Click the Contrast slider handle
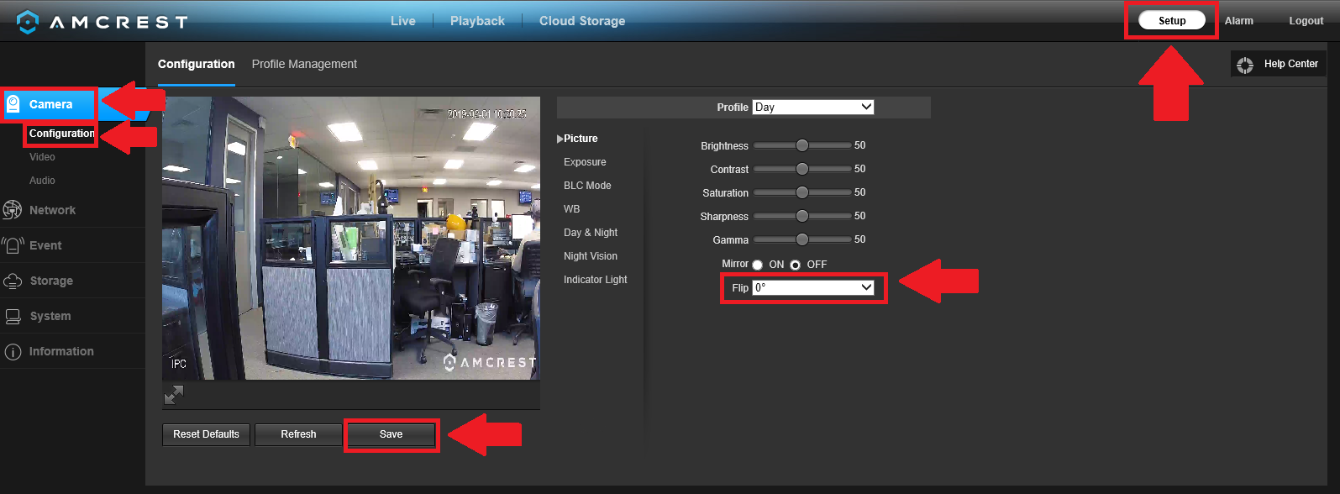 [802, 169]
